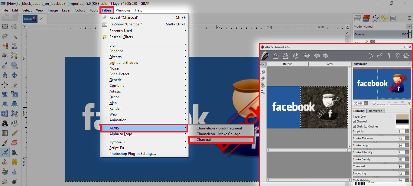Expand the Blur filters submenu
Viewport: 413px width, 186px height.
tap(144, 45)
